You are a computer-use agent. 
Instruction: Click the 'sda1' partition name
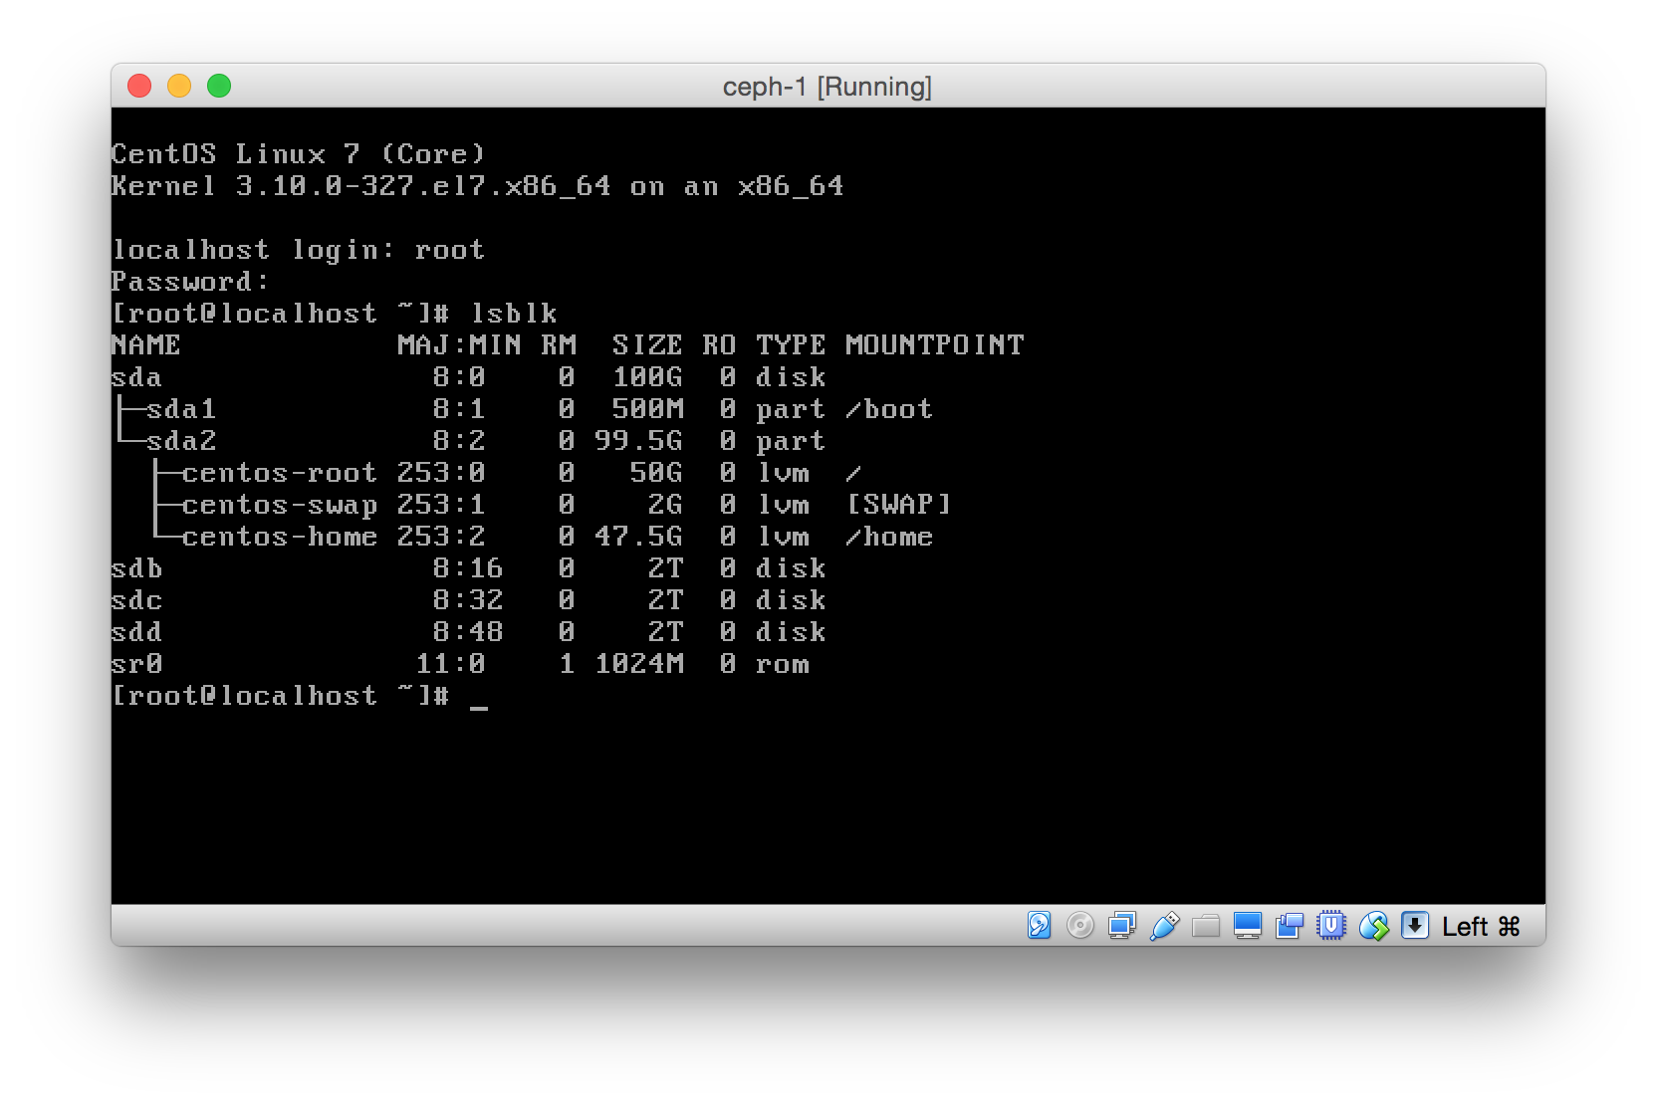(181, 409)
